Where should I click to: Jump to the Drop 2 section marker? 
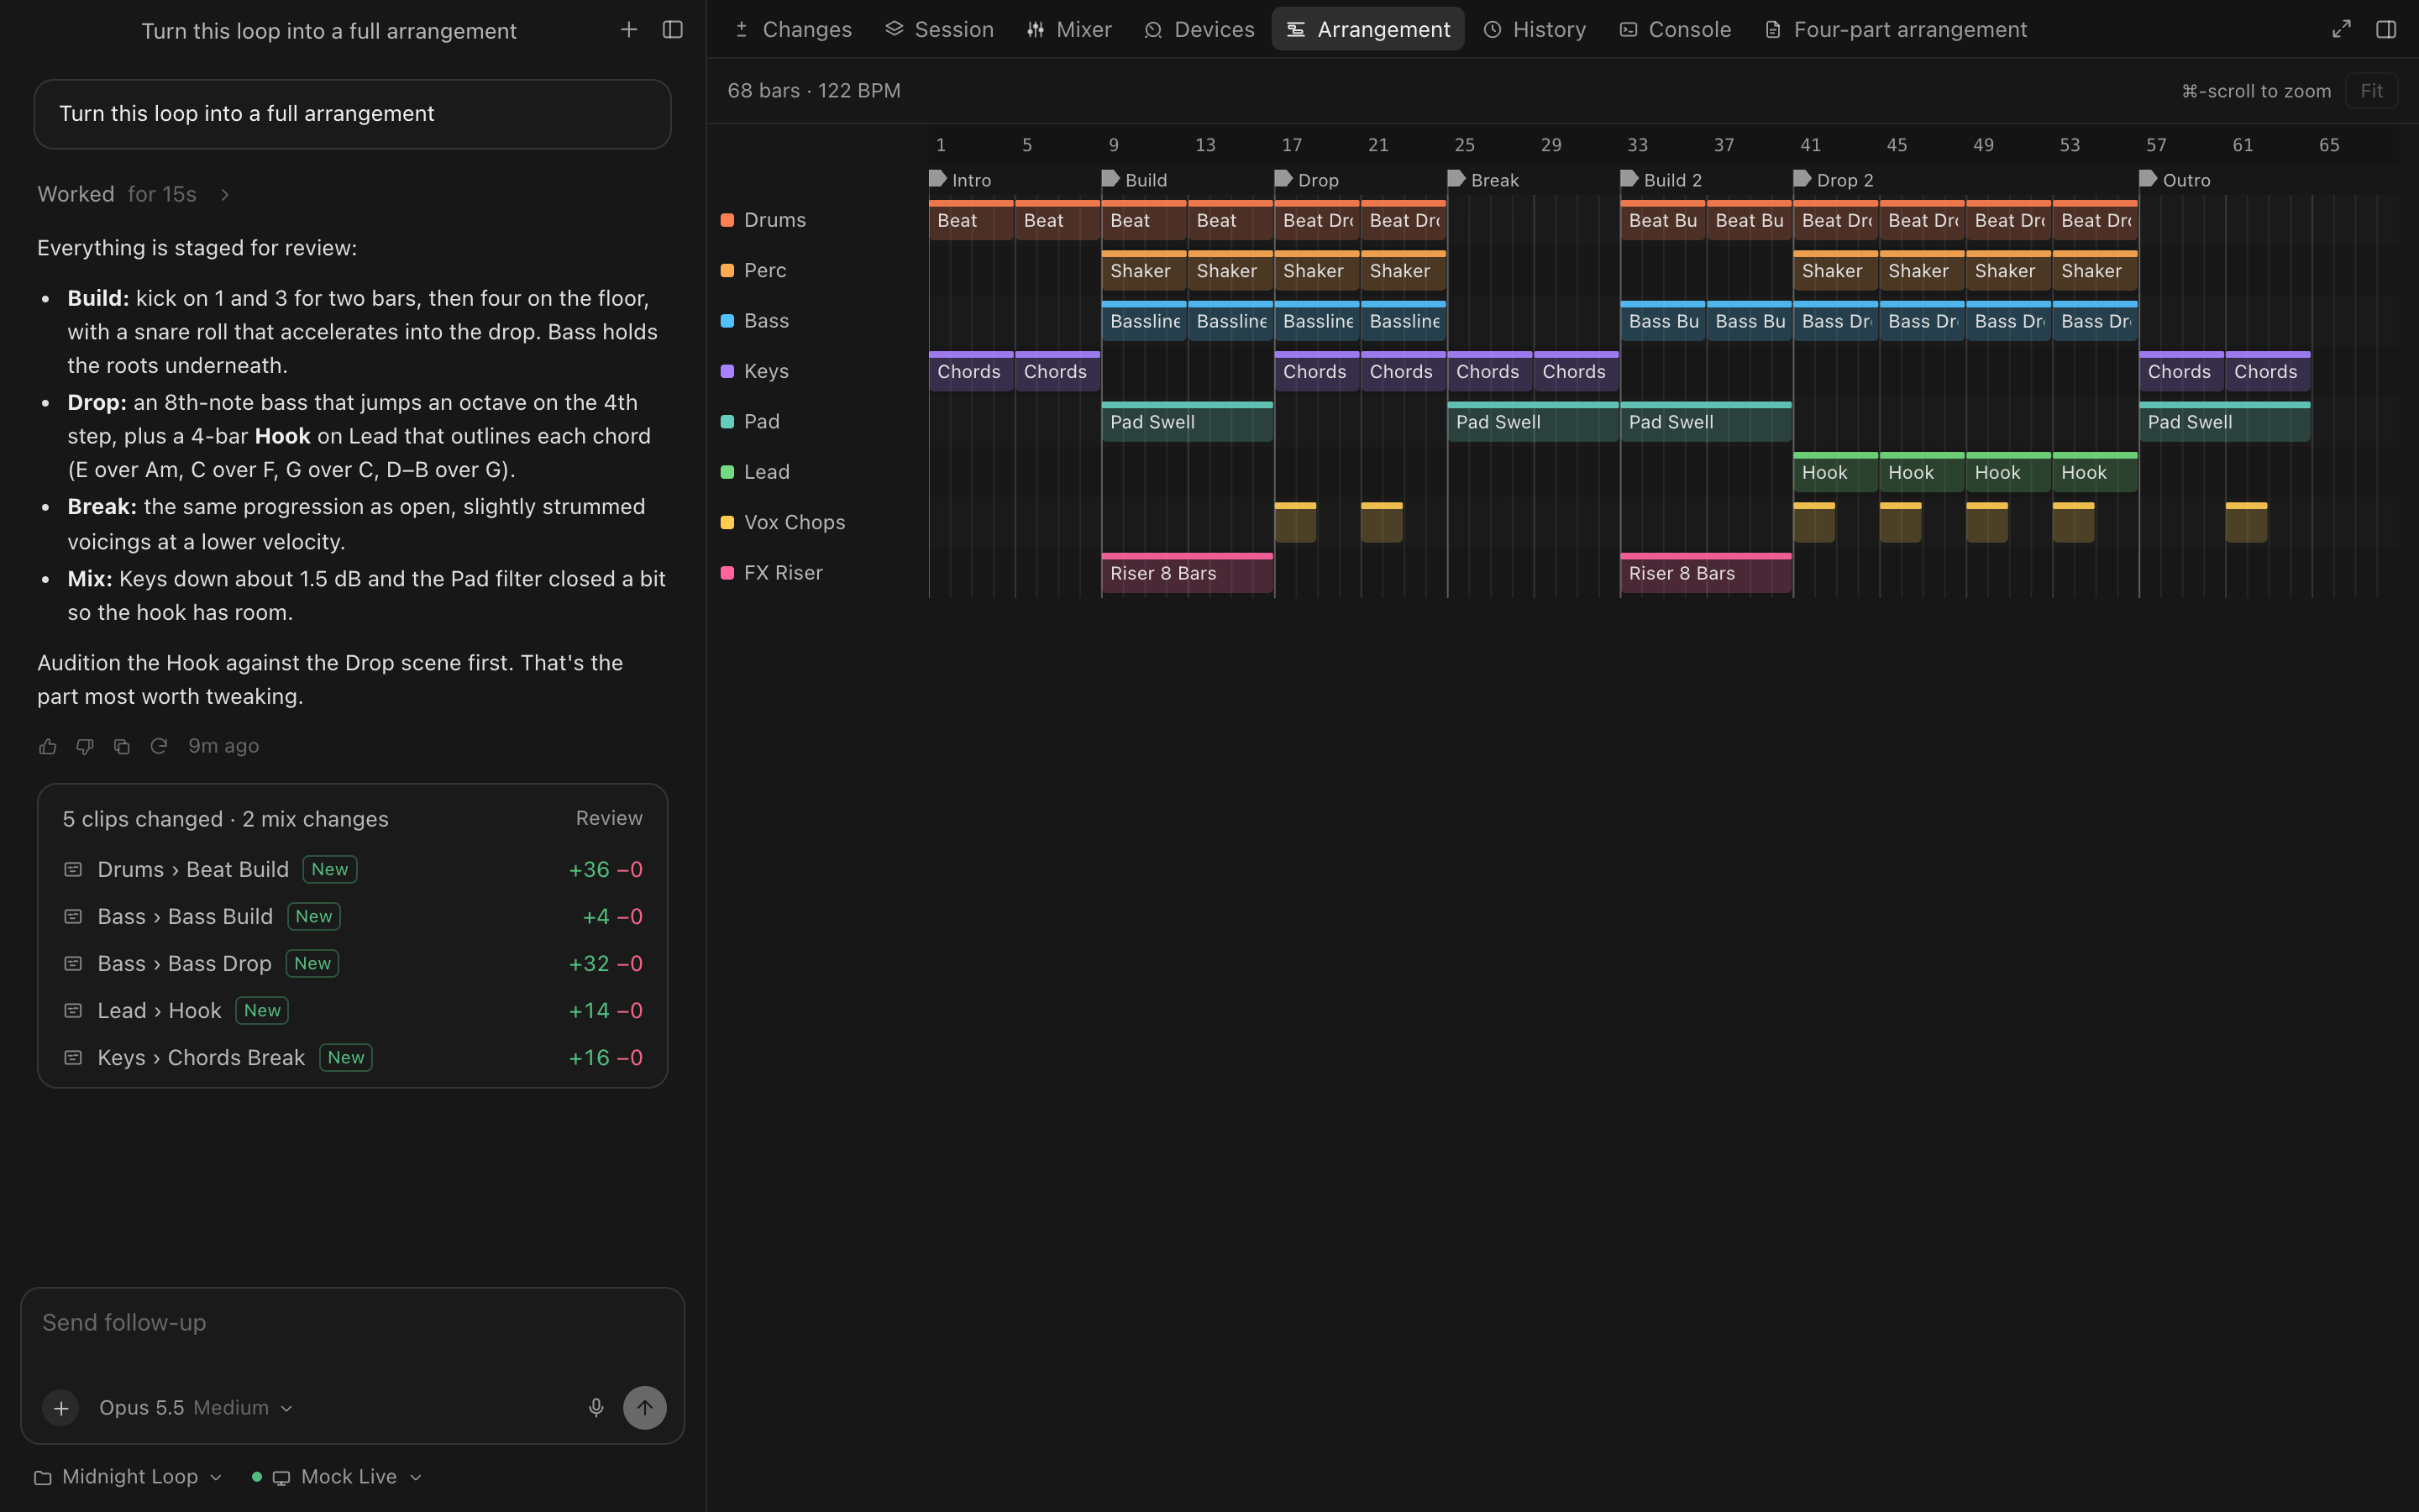tap(1834, 180)
